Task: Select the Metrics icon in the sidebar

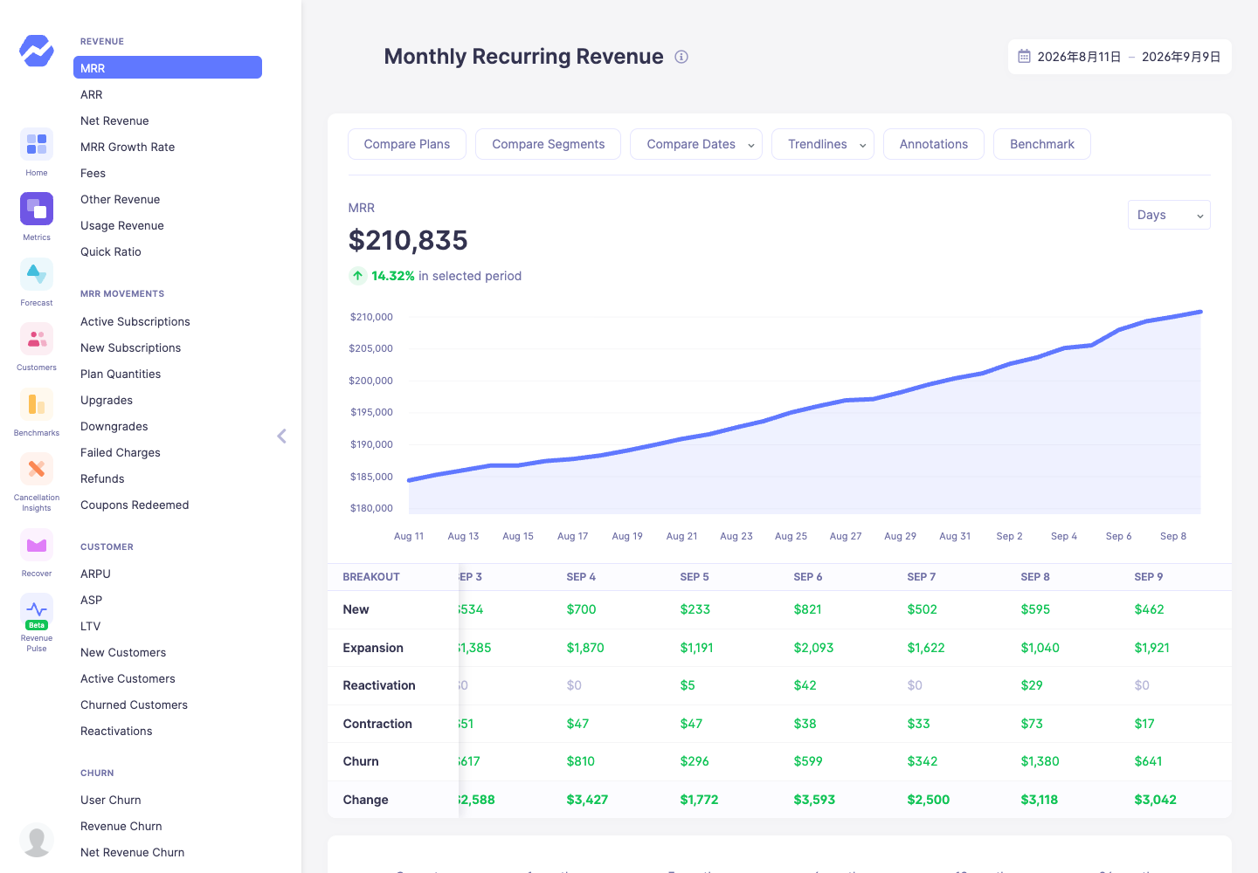Action: [x=37, y=209]
